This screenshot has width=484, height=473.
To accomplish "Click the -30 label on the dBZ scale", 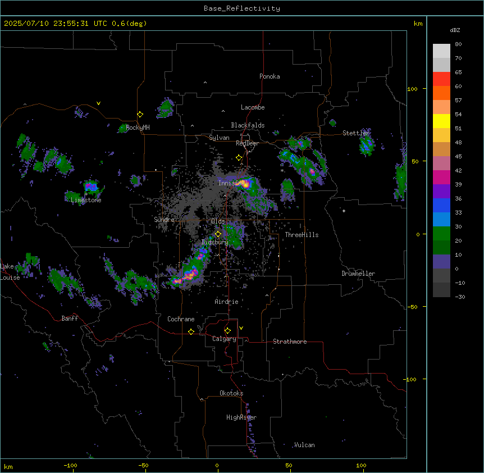I will 460,297.
